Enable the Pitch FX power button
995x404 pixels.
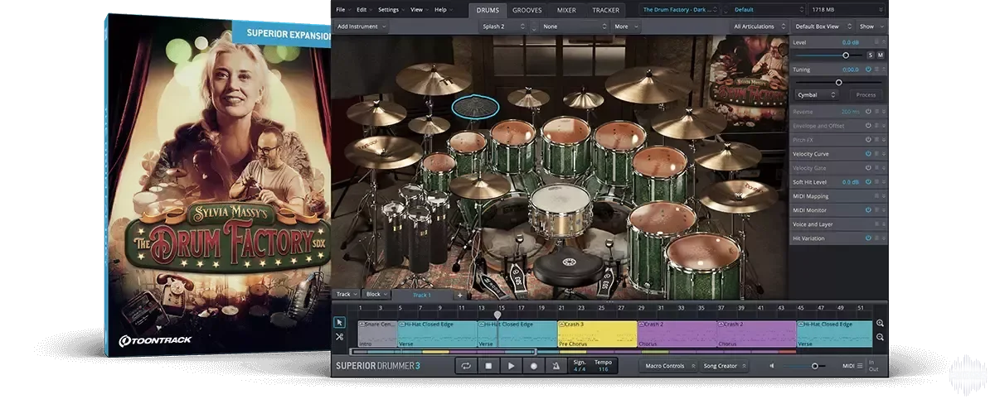pos(868,140)
